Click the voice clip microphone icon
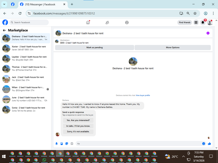Image resolution: width=218 pixels, height=163 pixels. click(x=57, y=143)
